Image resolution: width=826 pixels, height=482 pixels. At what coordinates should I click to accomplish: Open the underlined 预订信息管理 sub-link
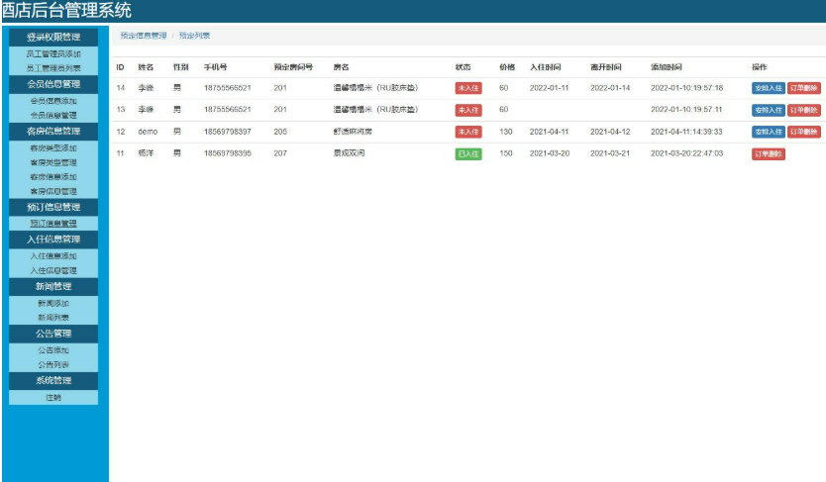(53, 223)
